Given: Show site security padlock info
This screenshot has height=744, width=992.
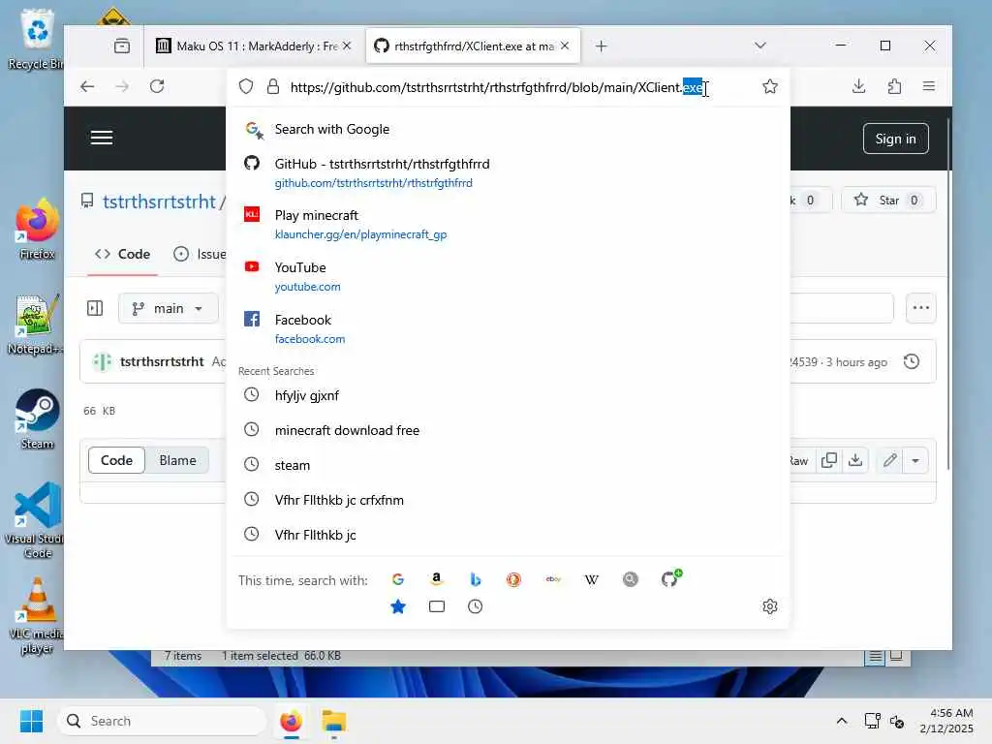Looking at the screenshot, I should (x=273, y=86).
